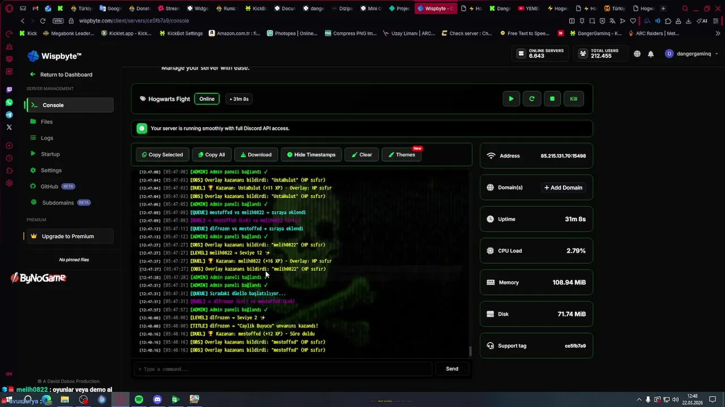Click Copy All console output

tap(211, 155)
